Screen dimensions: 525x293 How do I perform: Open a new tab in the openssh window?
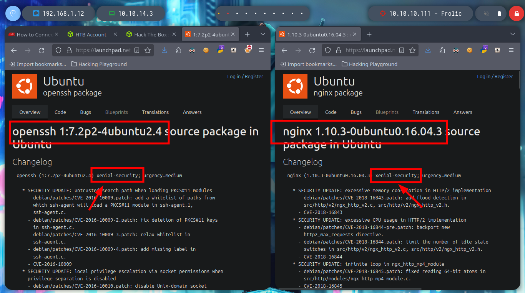(x=248, y=34)
